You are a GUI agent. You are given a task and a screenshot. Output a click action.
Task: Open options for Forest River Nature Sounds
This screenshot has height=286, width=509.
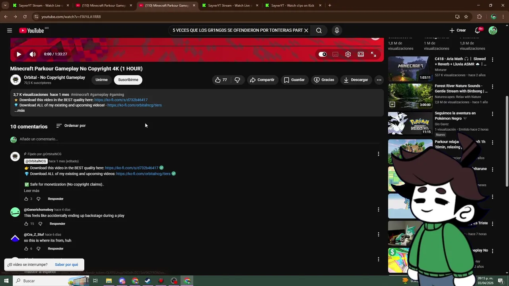pos(492,87)
